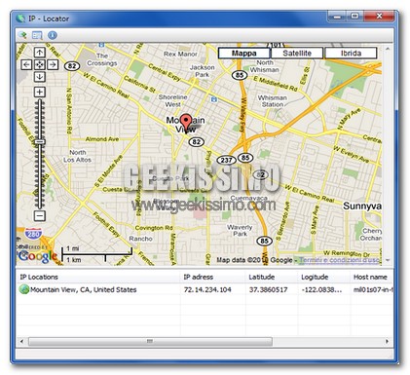Pan the map down with arrow
The image size is (410, 375).
click(x=40, y=77)
